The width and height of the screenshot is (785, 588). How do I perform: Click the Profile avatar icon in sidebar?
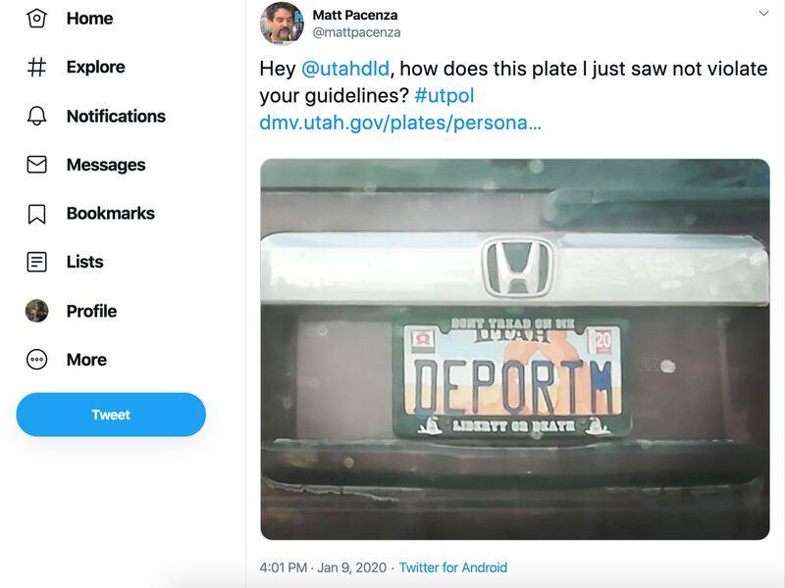point(36,311)
